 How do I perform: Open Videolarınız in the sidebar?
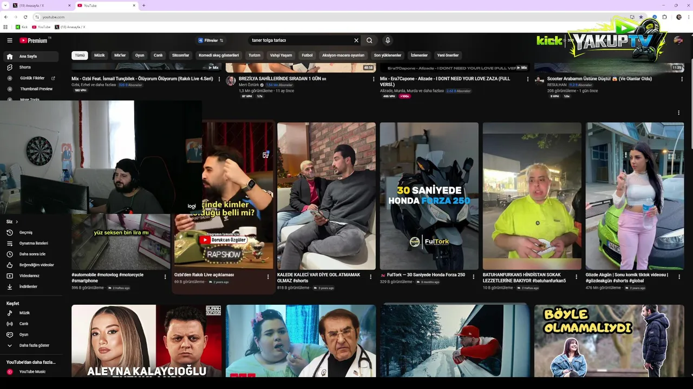[x=31, y=276]
